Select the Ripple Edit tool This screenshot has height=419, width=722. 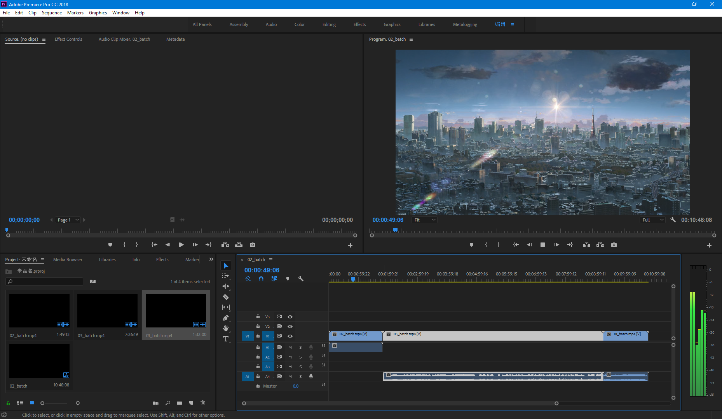226,286
